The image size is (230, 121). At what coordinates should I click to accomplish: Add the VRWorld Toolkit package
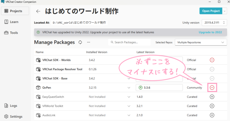point(212,106)
